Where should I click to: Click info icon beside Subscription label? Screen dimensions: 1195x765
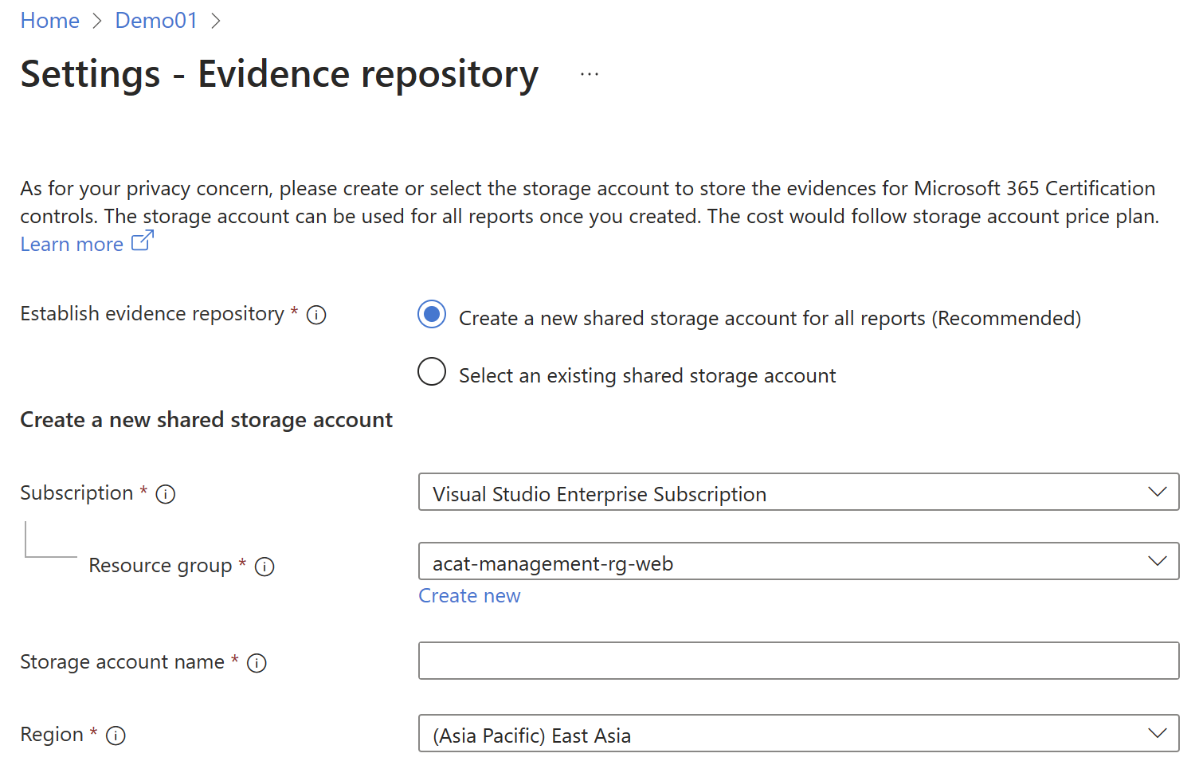point(166,494)
